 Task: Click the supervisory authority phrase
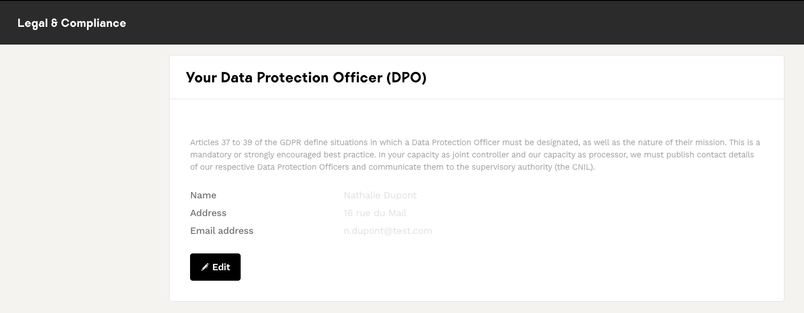512,167
